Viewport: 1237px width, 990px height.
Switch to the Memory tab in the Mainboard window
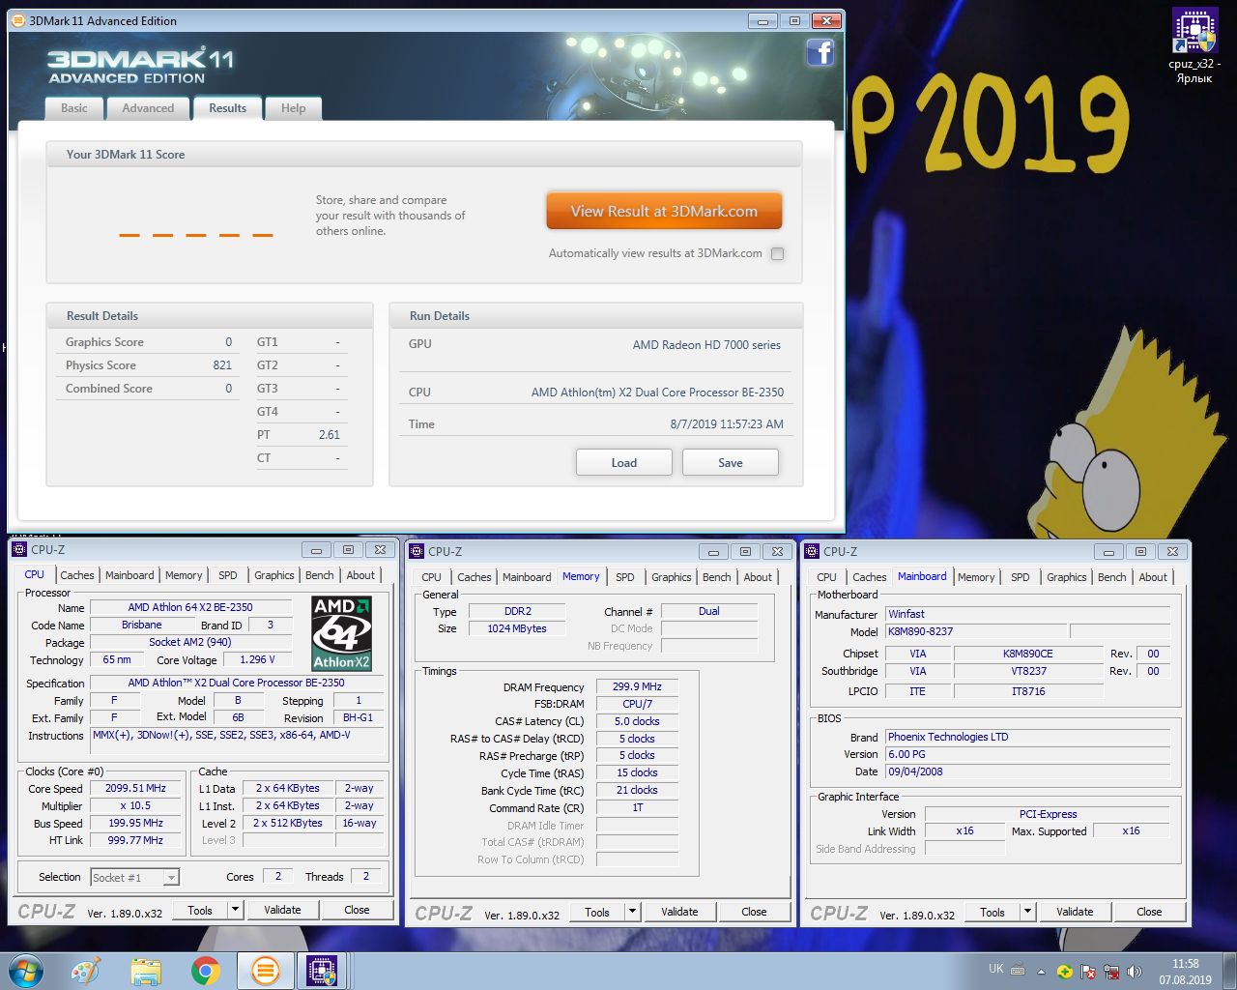[x=976, y=577]
